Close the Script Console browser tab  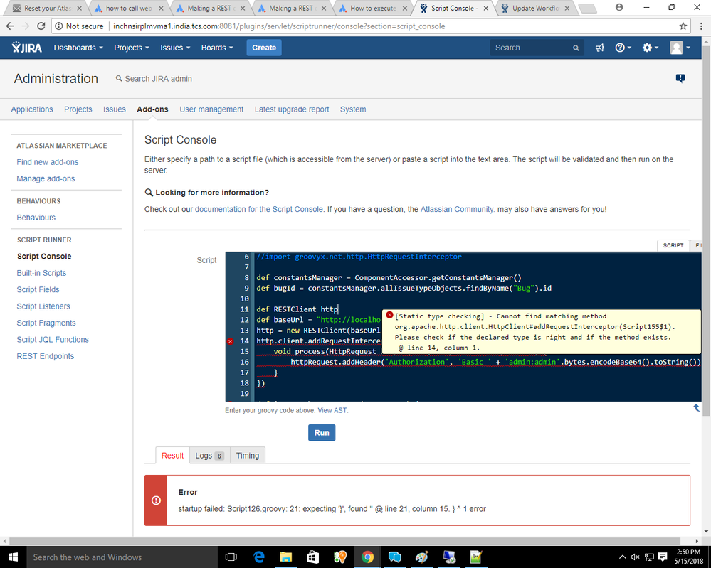(485, 8)
